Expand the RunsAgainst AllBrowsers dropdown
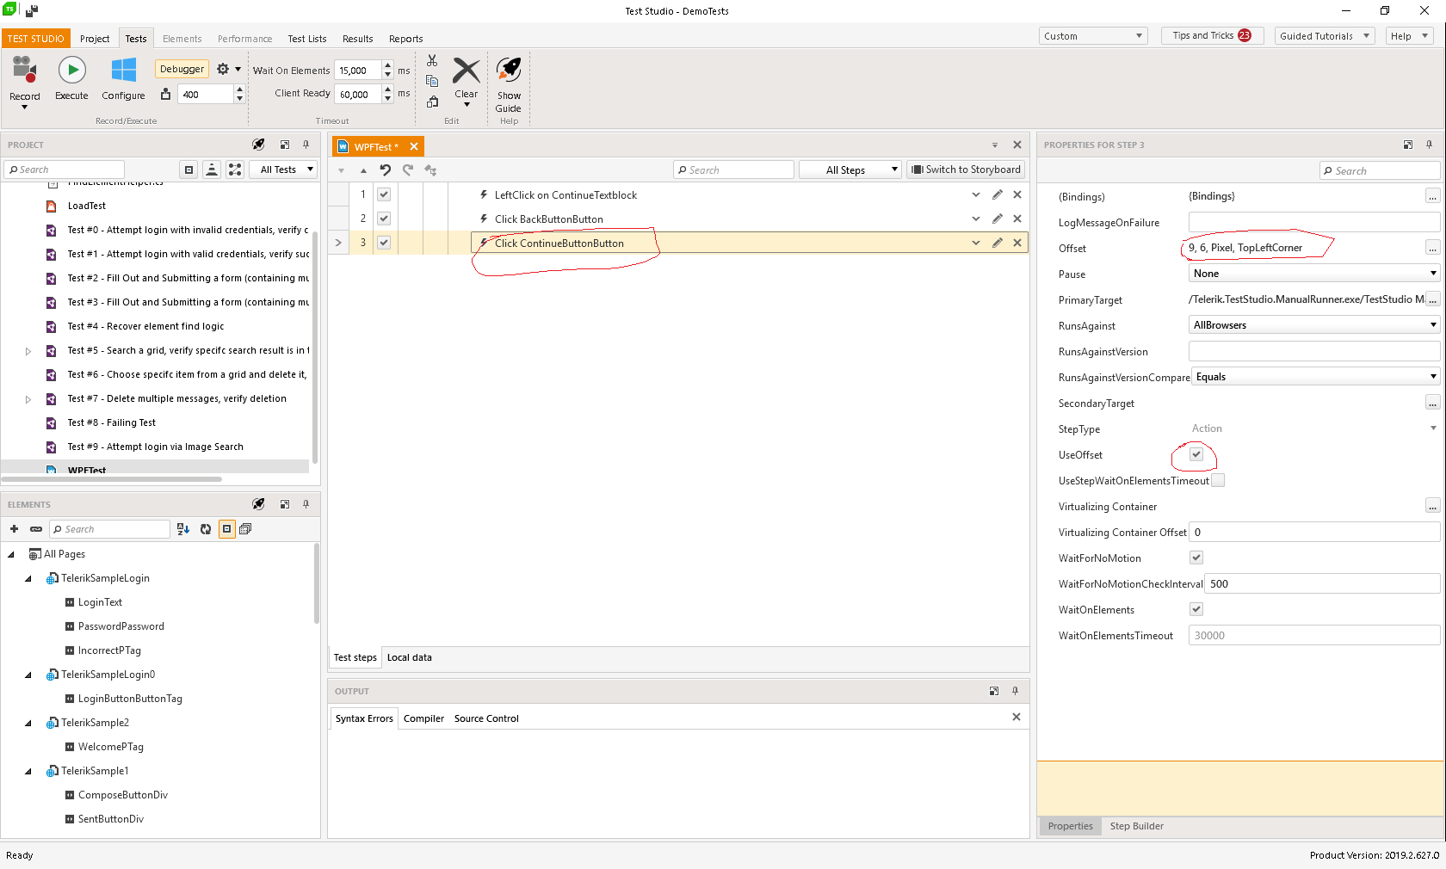 click(1313, 325)
